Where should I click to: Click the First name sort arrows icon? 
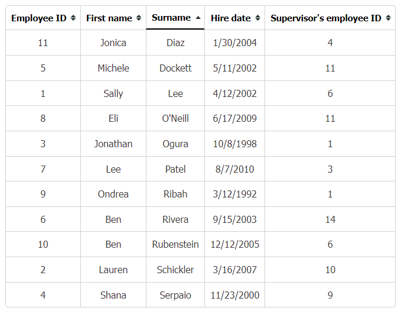click(x=139, y=18)
